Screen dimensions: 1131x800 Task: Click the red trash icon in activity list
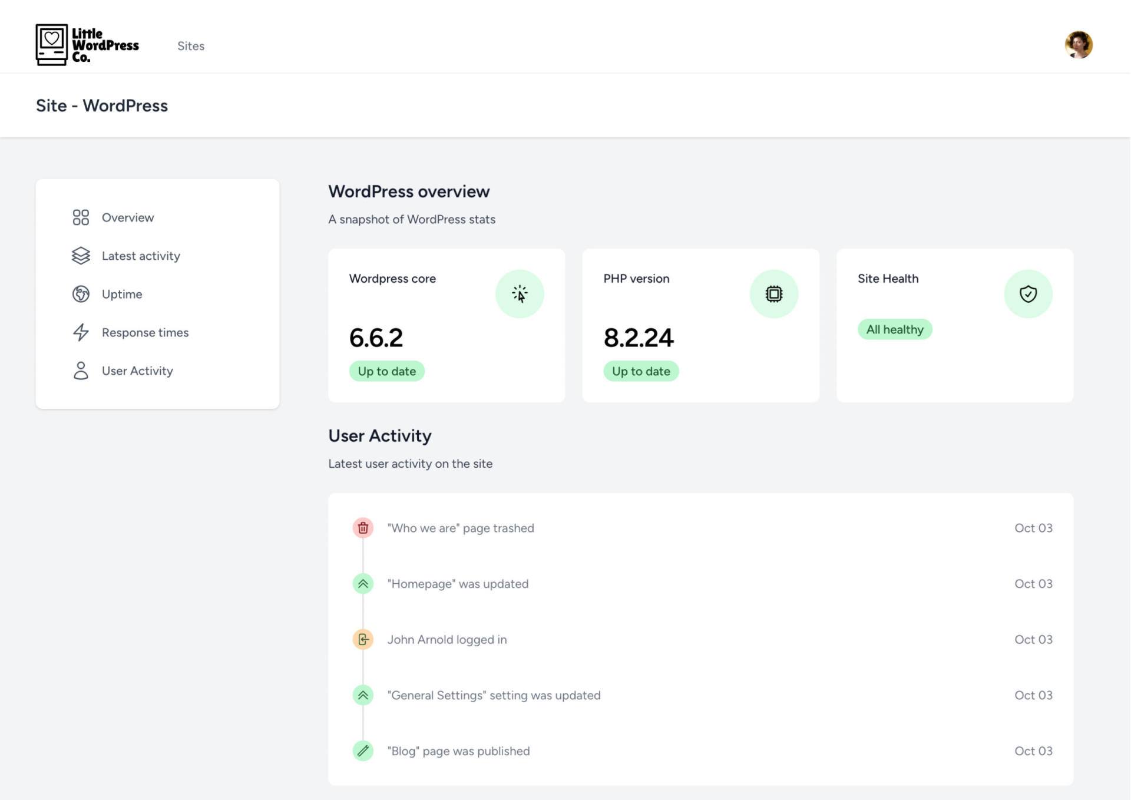363,528
